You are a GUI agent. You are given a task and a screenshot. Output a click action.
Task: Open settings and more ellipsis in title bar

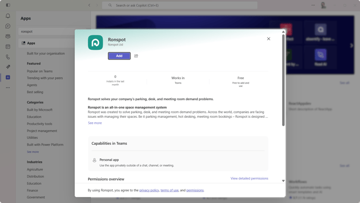(x=313, y=5)
